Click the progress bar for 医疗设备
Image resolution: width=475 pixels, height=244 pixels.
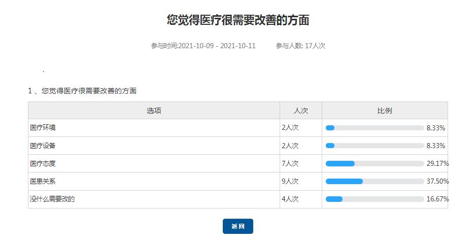375,146
